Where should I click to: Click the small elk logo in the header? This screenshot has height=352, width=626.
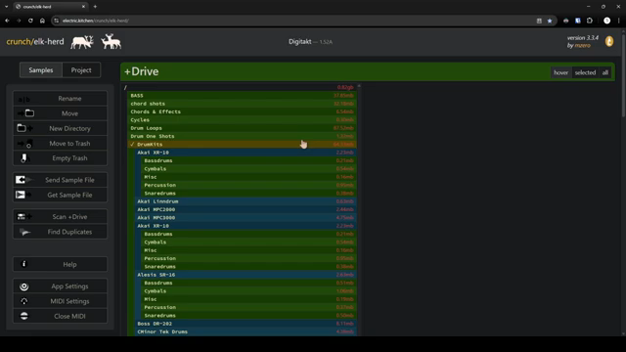coord(111,41)
